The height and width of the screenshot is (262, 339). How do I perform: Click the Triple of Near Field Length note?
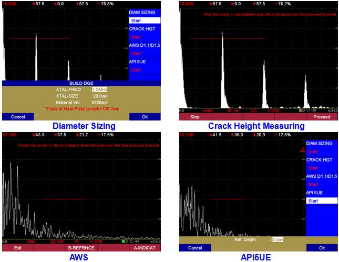pos(82,109)
